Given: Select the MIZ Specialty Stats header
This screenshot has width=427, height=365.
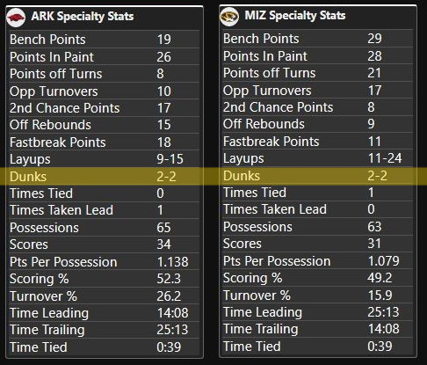Looking at the screenshot, I should 295,16.
